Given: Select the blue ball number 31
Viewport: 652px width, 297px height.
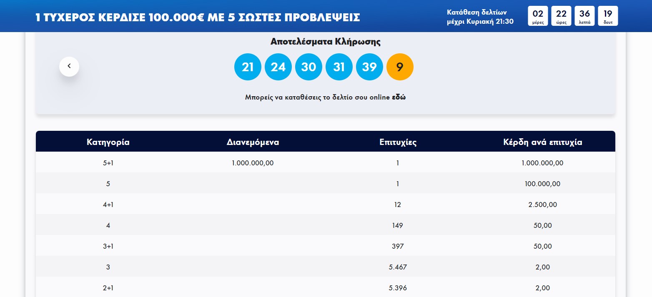Looking at the screenshot, I should (339, 67).
